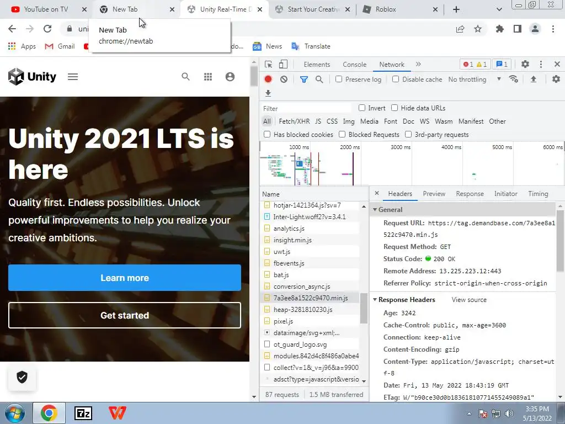
Task: Open the Preview tab for the request
Action: 434,194
